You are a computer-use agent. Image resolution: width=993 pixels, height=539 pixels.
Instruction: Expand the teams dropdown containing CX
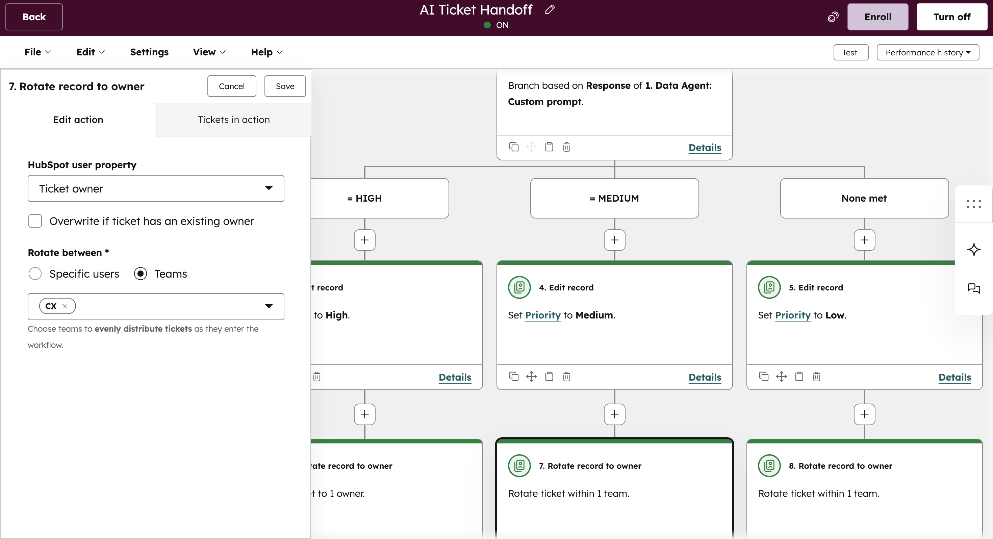point(269,306)
